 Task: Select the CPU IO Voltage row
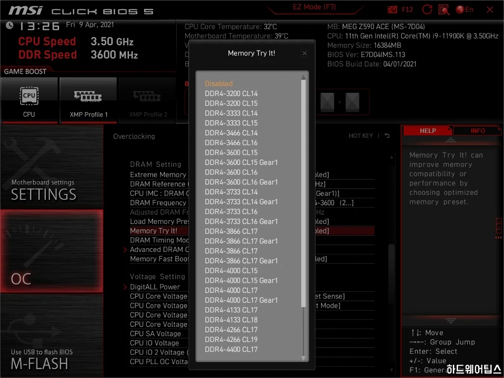point(252,343)
